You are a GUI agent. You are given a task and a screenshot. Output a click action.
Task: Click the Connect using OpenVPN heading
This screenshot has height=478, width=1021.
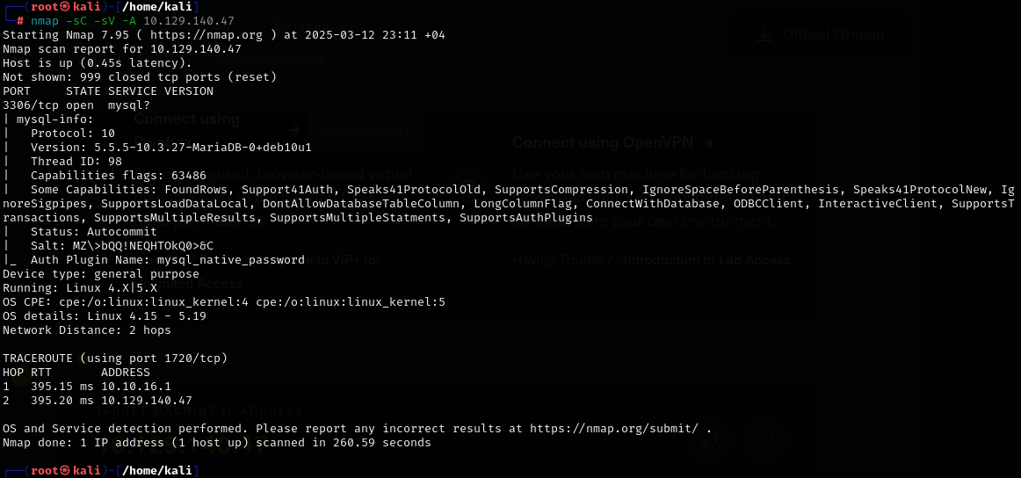(603, 142)
